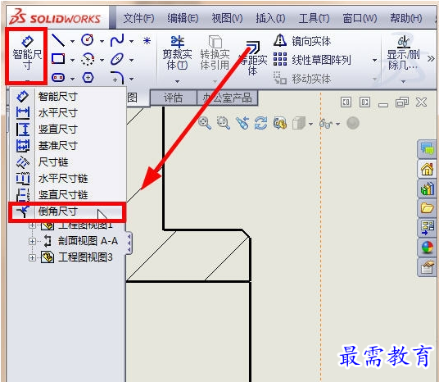Screen dimensions: 439x382
Task: Select the Sketch Fillet tool
Action: coord(117,78)
